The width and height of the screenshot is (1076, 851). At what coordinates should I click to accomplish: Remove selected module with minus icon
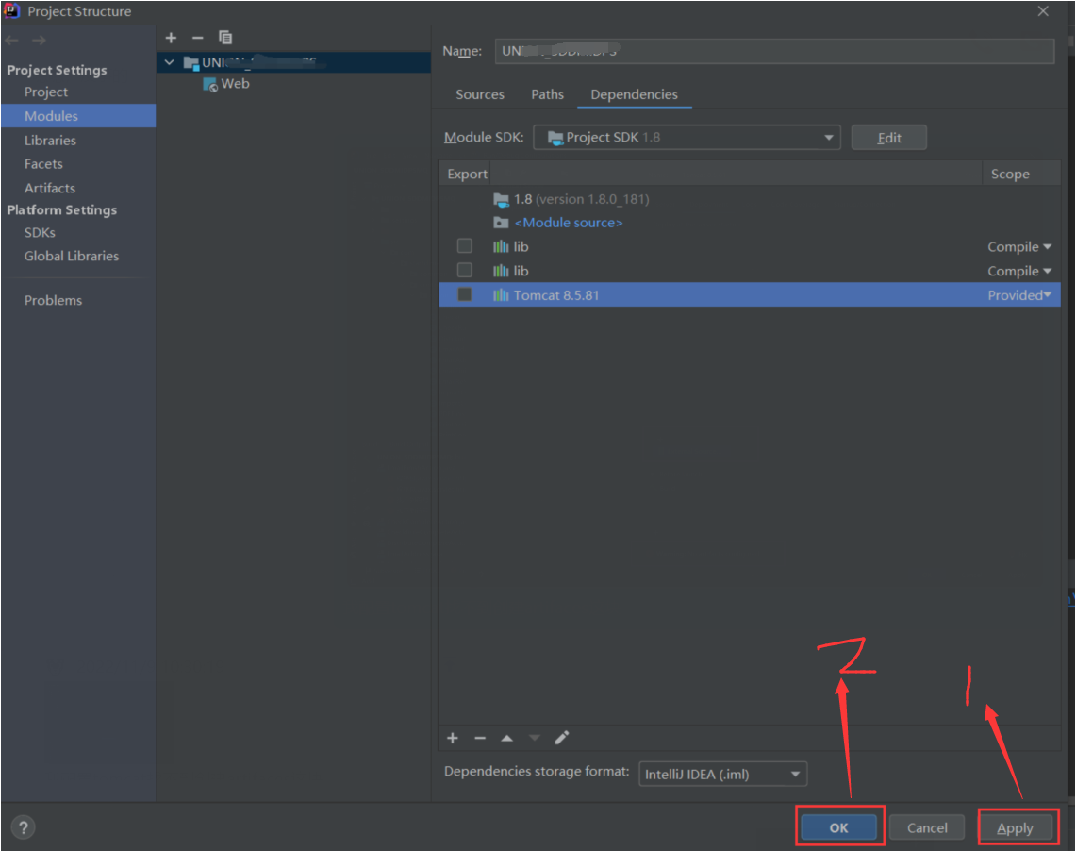coord(198,38)
